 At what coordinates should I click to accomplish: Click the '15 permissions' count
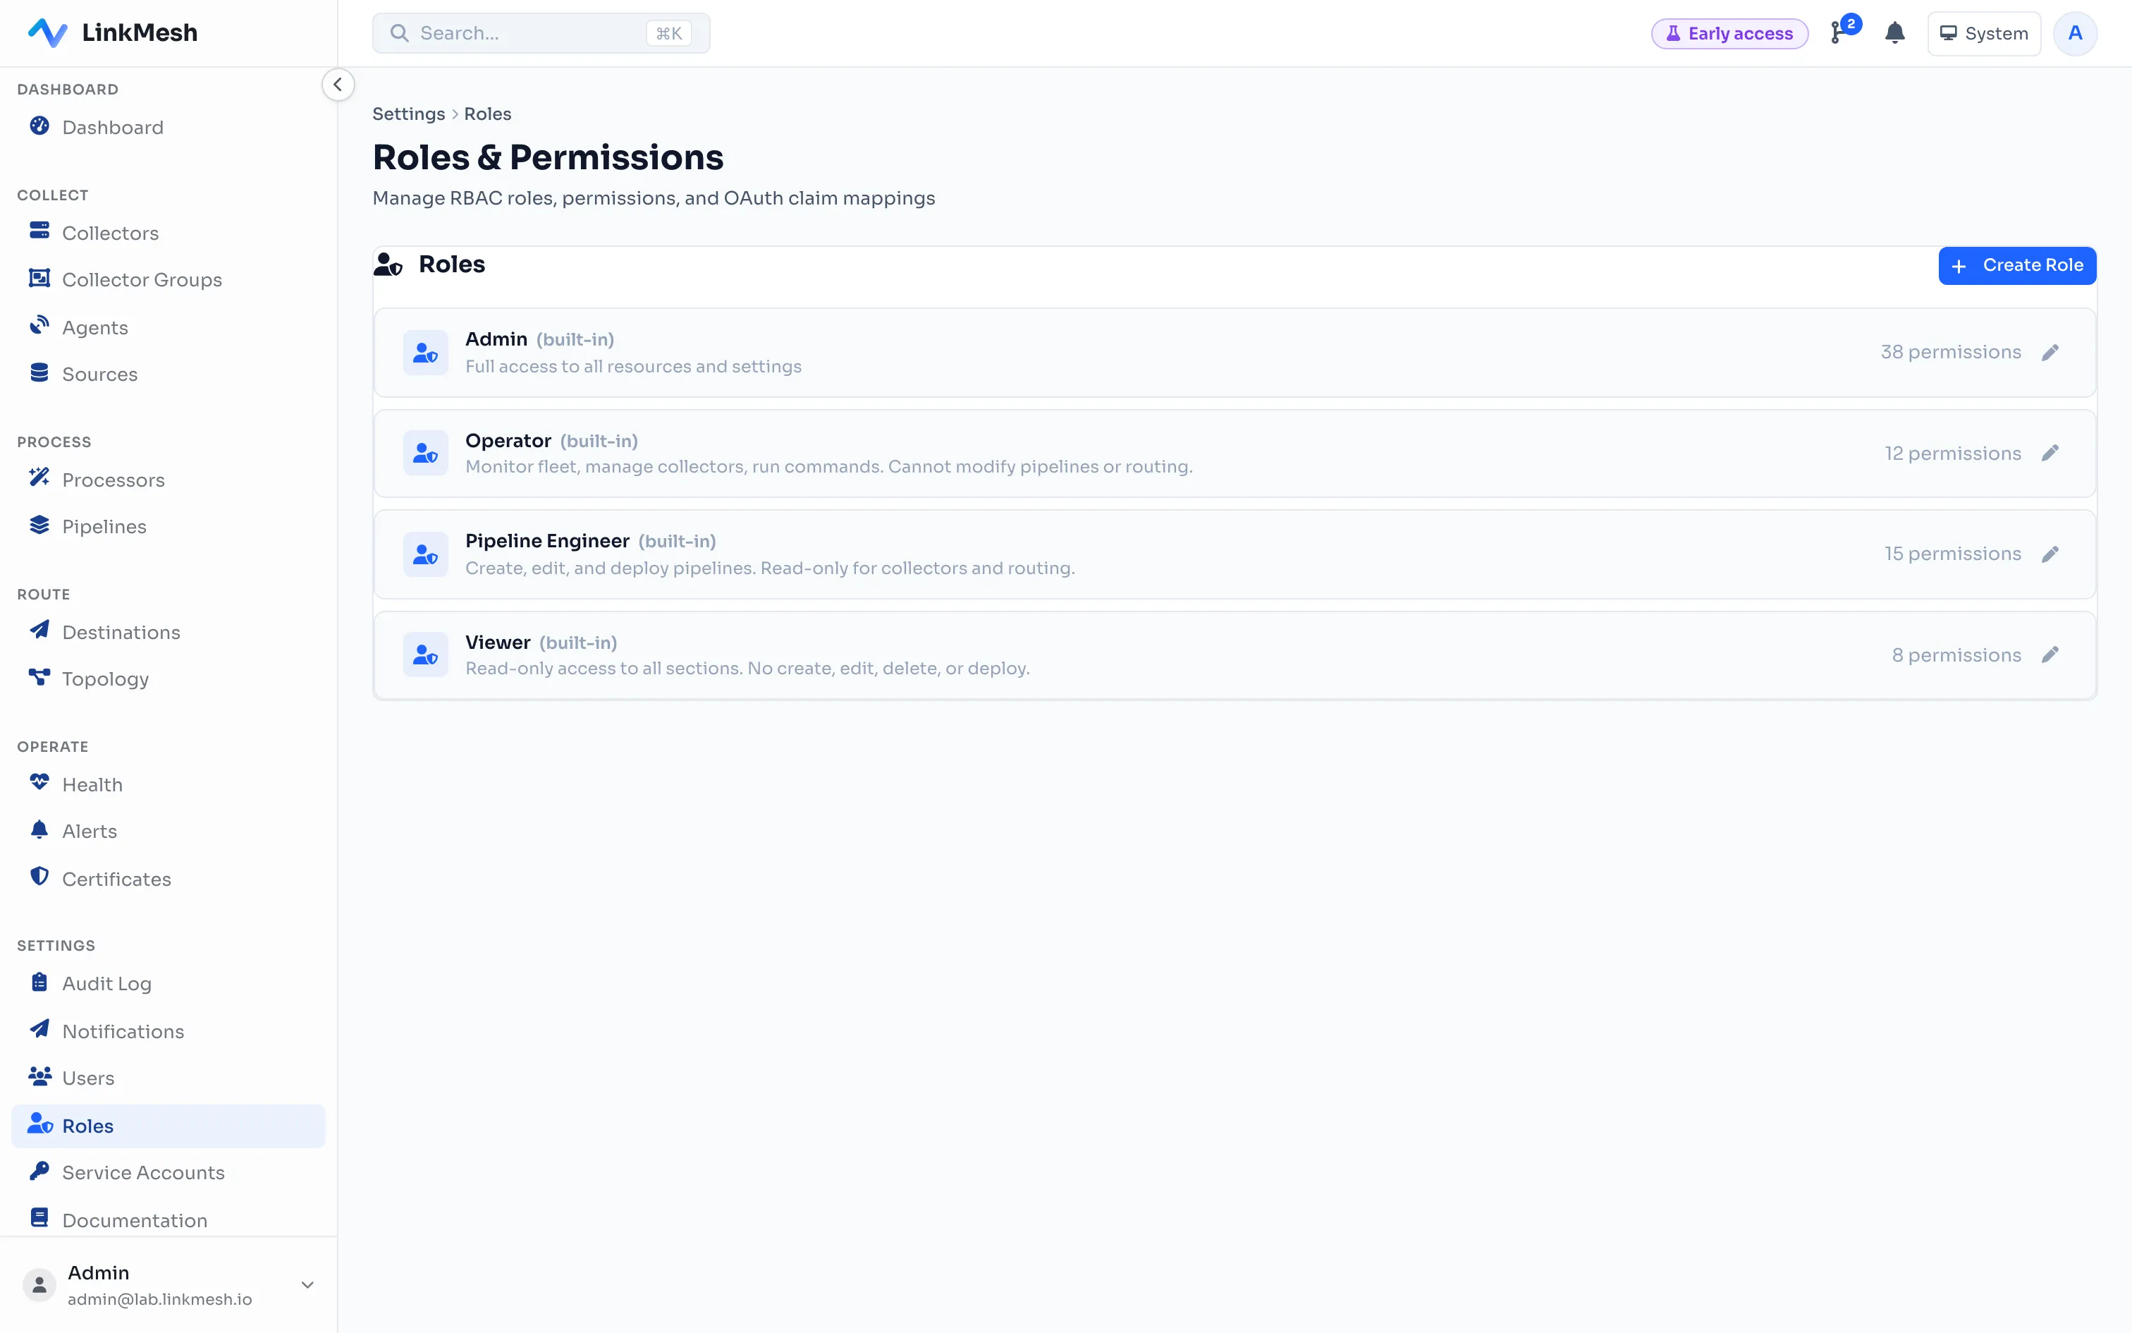[x=1952, y=554]
